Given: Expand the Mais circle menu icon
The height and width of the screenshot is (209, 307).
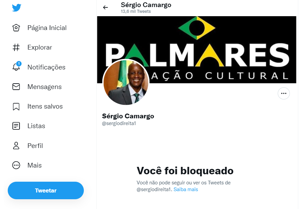Looking at the screenshot, I should point(16,165).
